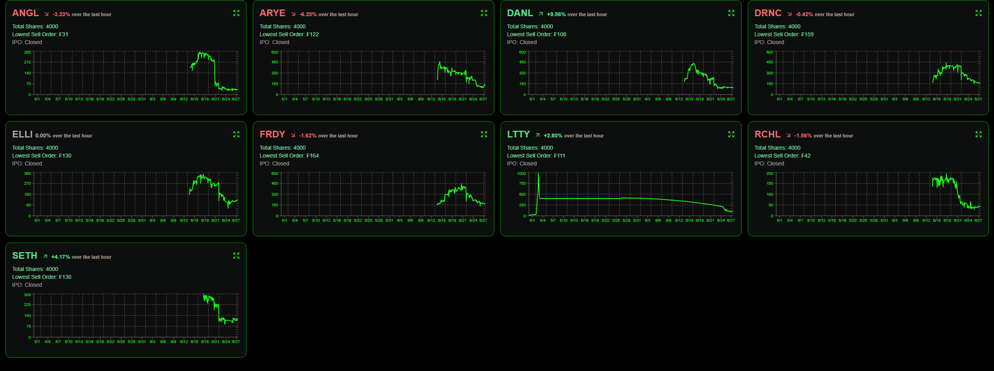Select the RCHL ticker heading
This screenshot has width=994, height=371.
(x=768, y=134)
